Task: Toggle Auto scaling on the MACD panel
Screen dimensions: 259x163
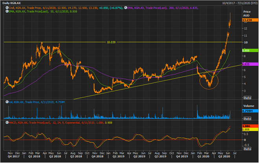Action: tap(247, 148)
